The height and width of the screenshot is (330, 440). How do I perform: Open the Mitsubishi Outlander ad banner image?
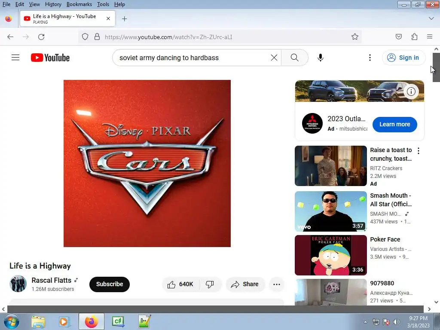tap(360, 91)
